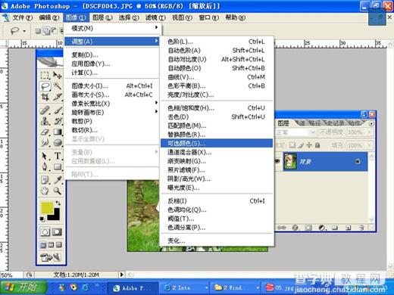Click yellow foreground color swatch
The width and height of the screenshot is (394, 295).
[47, 208]
